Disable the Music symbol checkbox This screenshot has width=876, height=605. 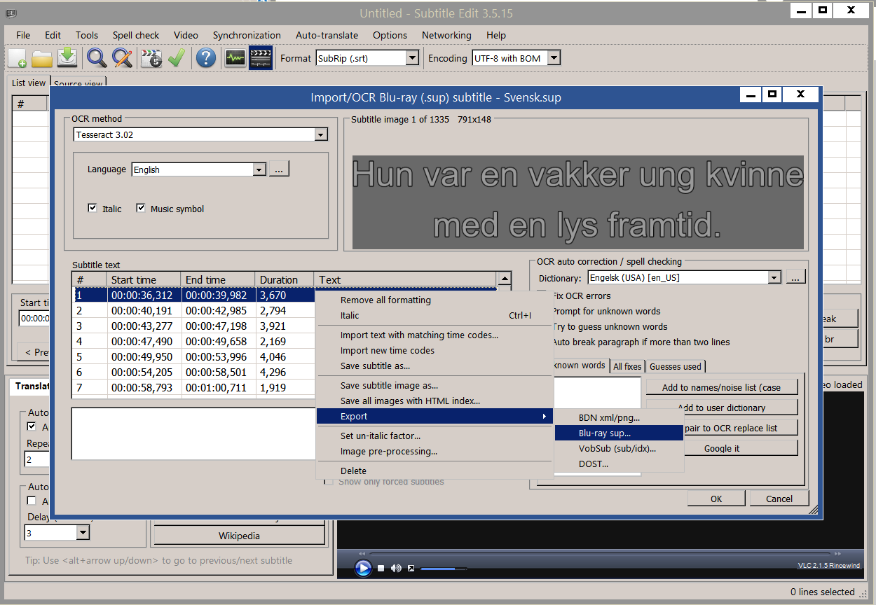141,209
